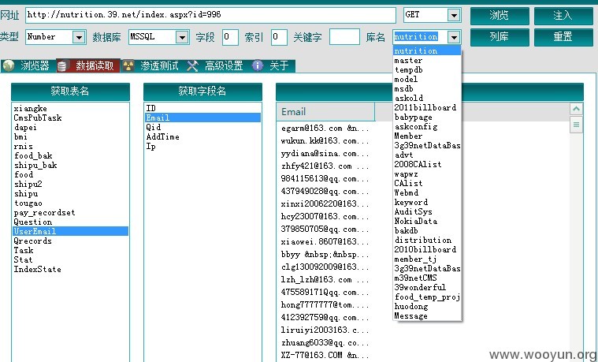Click the 字段 number field

point(230,37)
